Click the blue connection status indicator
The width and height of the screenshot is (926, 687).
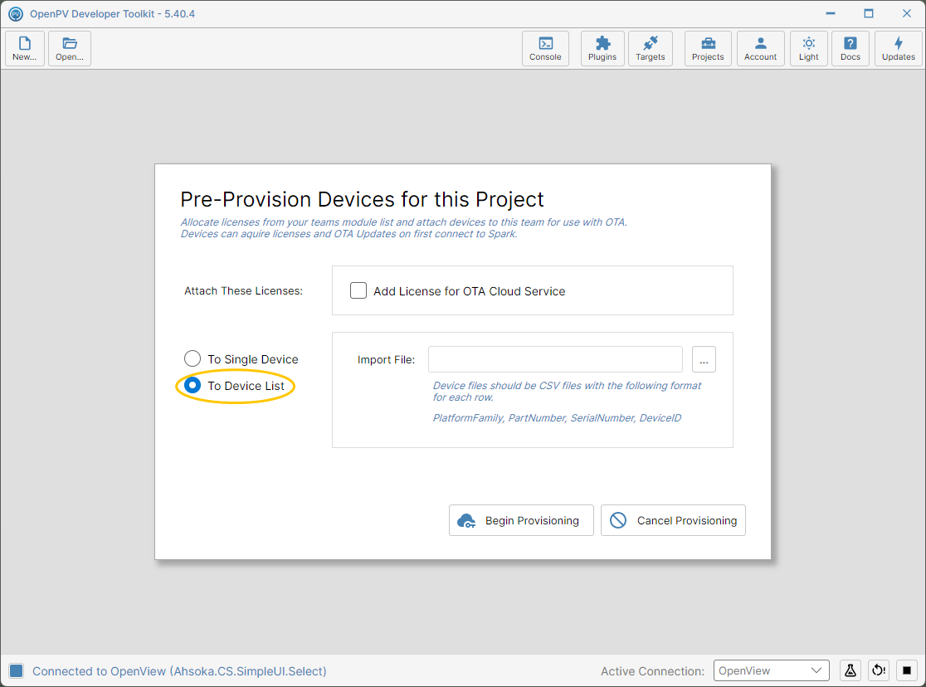click(17, 670)
